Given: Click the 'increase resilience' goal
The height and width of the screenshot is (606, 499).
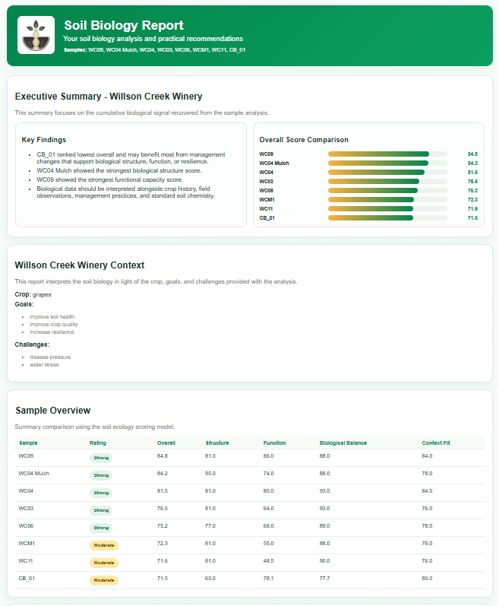Looking at the screenshot, I should (52, 332).
